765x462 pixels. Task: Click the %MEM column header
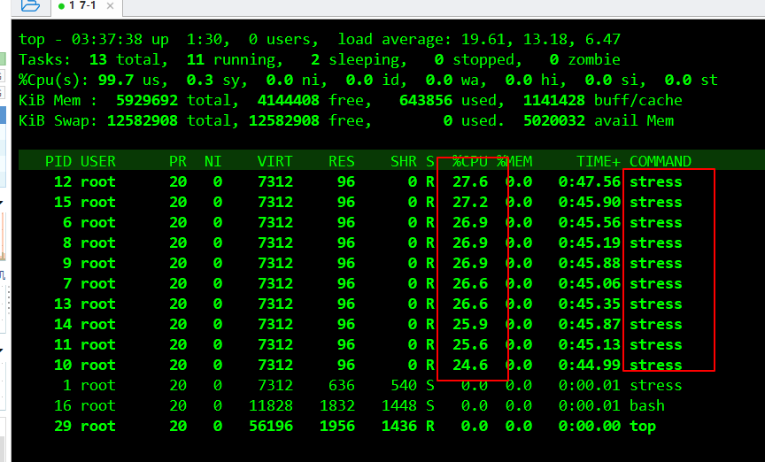coord(514,161)
